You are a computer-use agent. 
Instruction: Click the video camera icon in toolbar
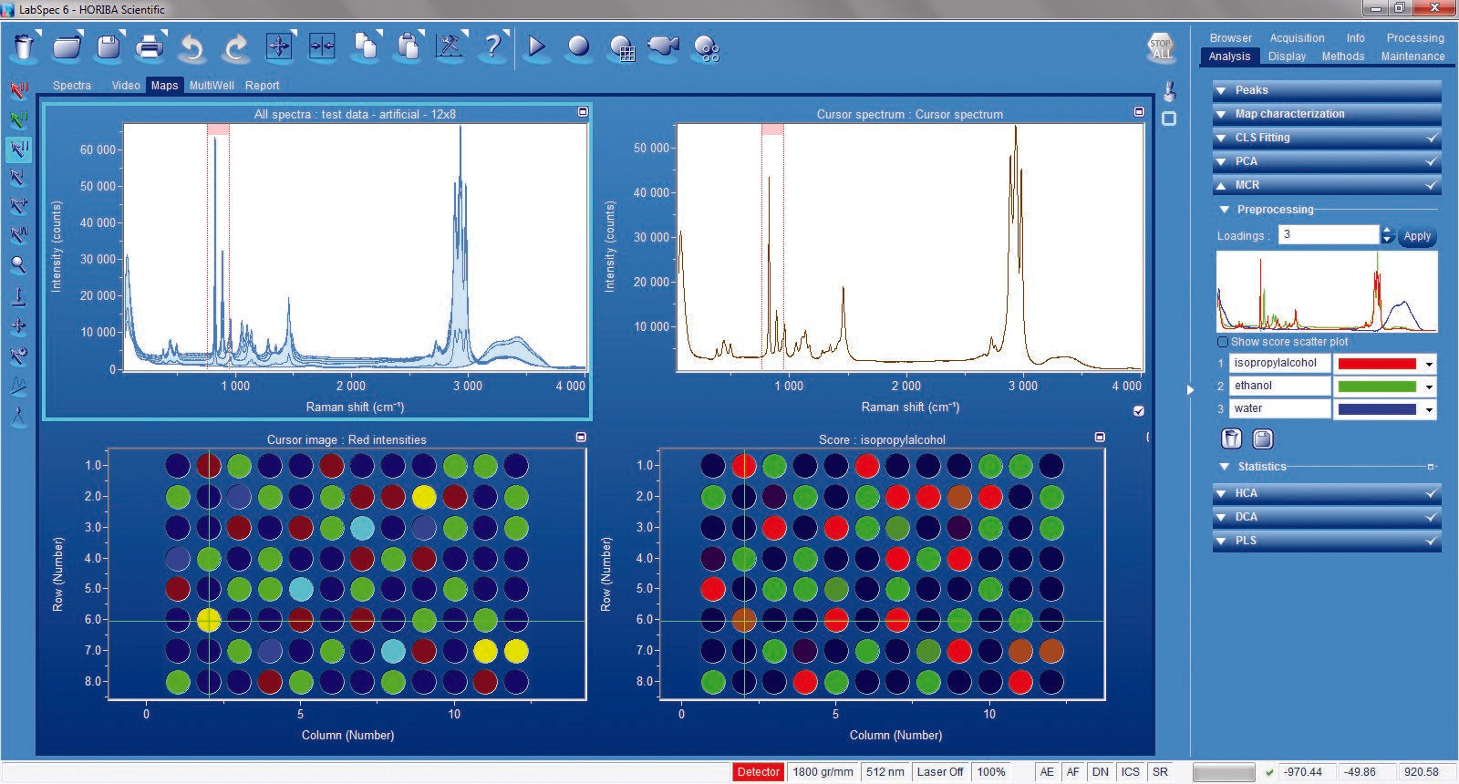[x=663, y=46]
